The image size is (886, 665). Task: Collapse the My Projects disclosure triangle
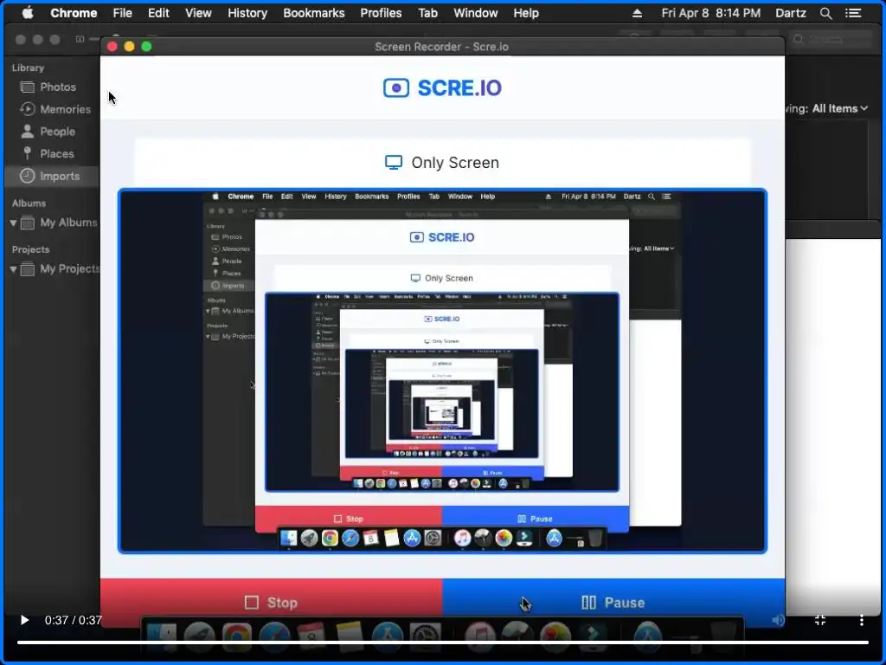click(13, 269)
